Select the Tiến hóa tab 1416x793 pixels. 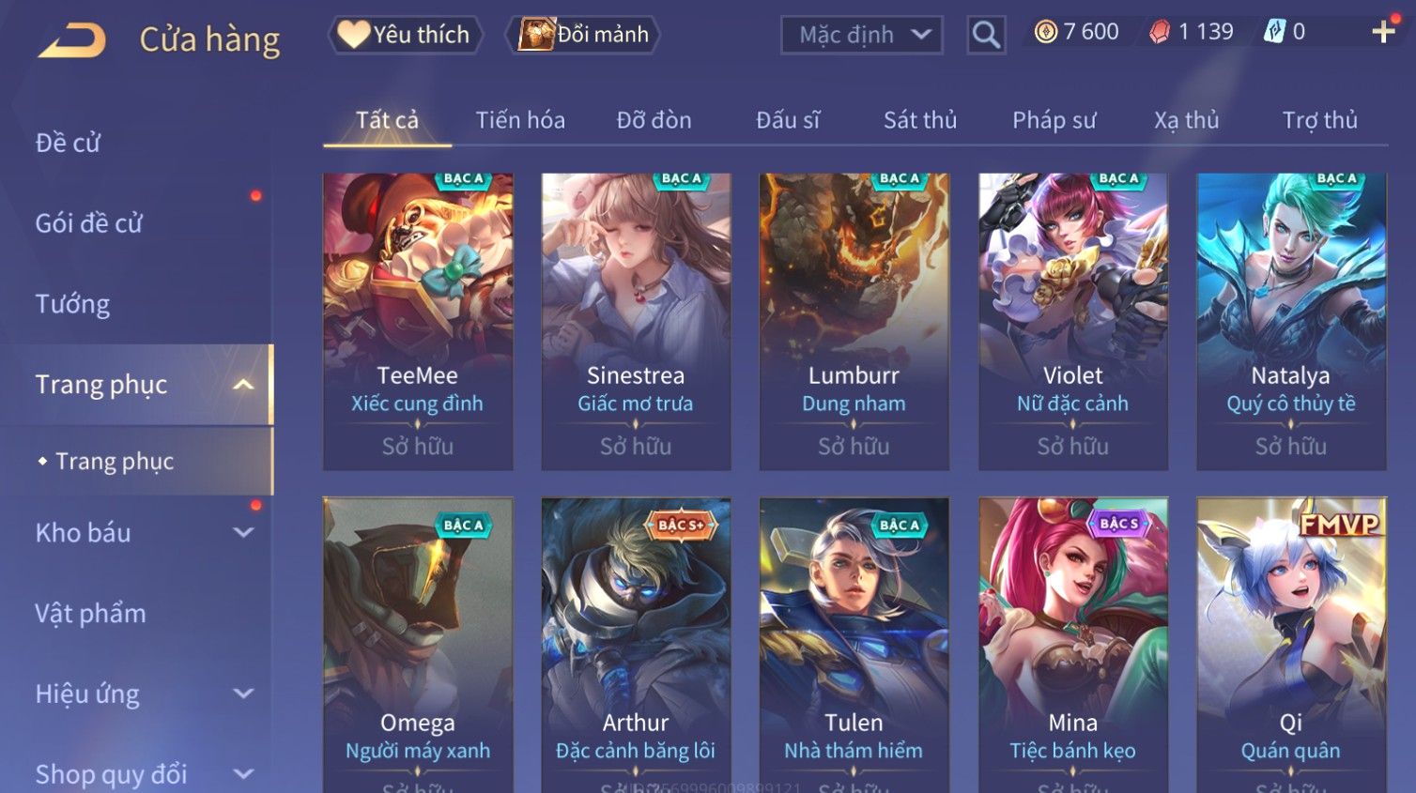tap(520, 120)
